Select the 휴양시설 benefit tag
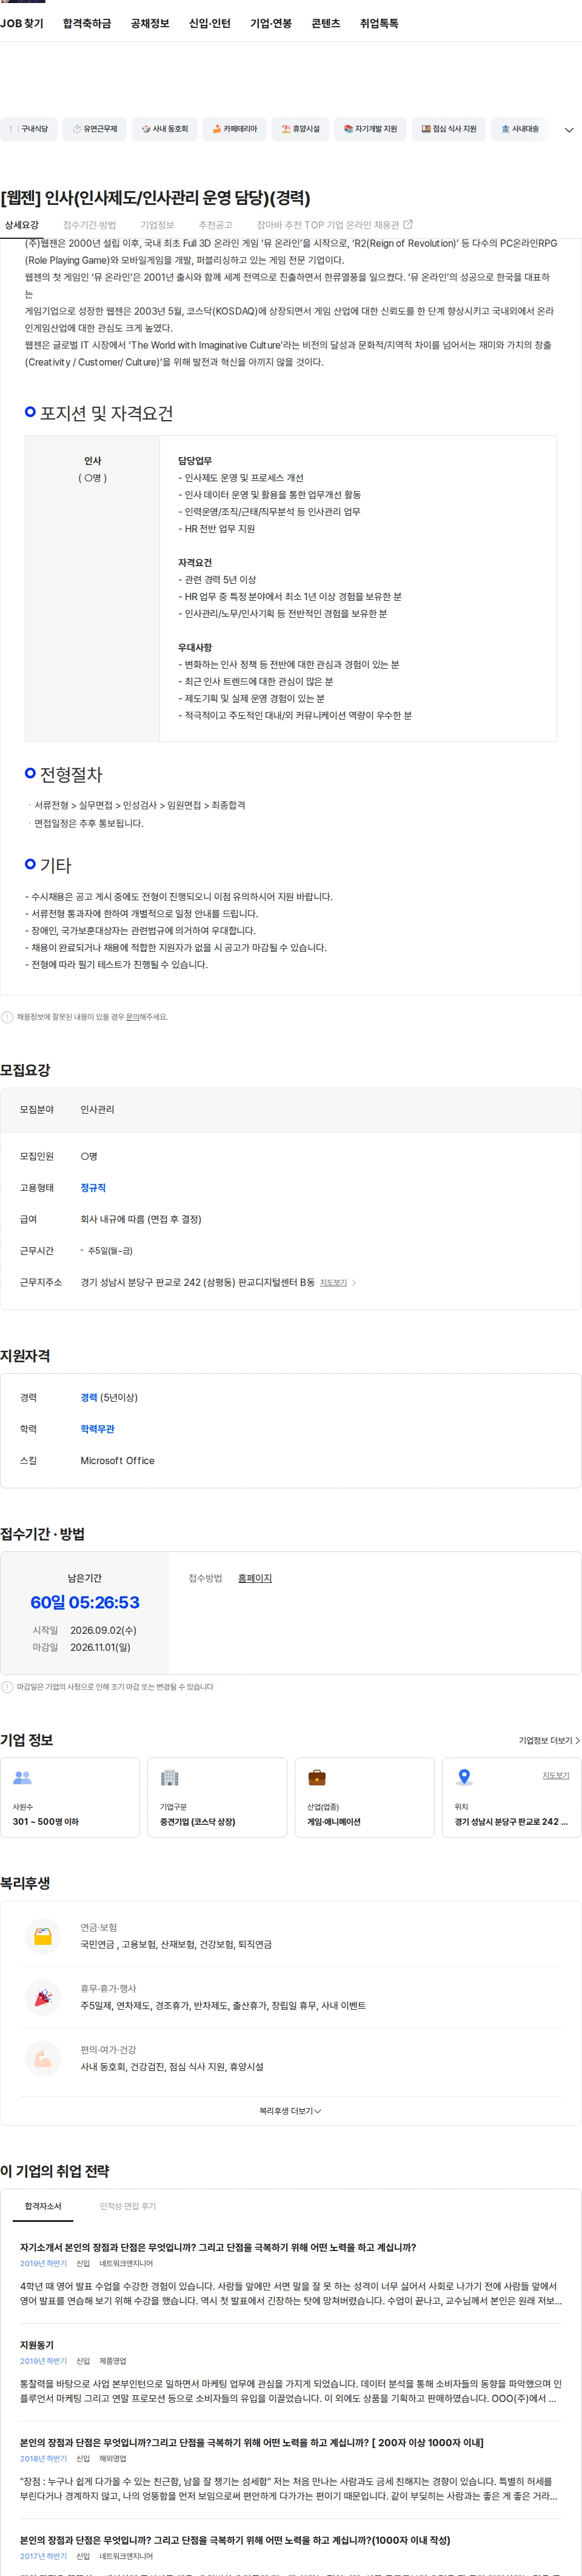 pyautogui.click(x=300, y=129)
